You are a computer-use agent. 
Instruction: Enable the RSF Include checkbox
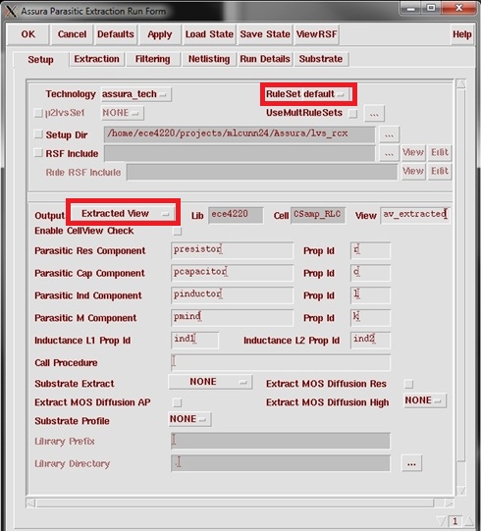click(38, 153)
